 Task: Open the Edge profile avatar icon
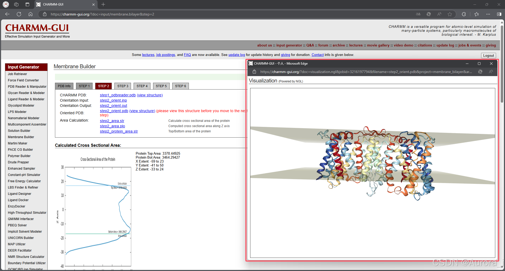[x=6, y=4]
